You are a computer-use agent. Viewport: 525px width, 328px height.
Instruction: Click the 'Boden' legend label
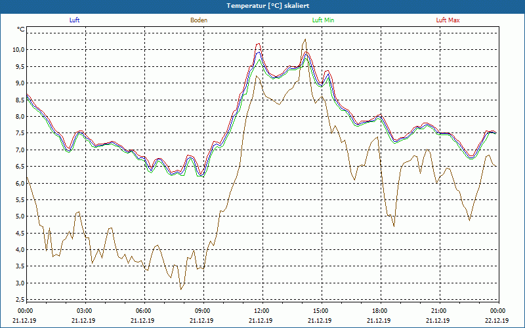point(199,20)
